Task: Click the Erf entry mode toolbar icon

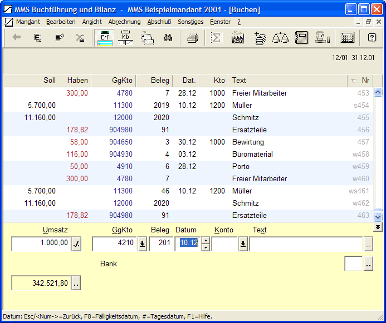Action: pyautogui.click(x=105, y=38)
